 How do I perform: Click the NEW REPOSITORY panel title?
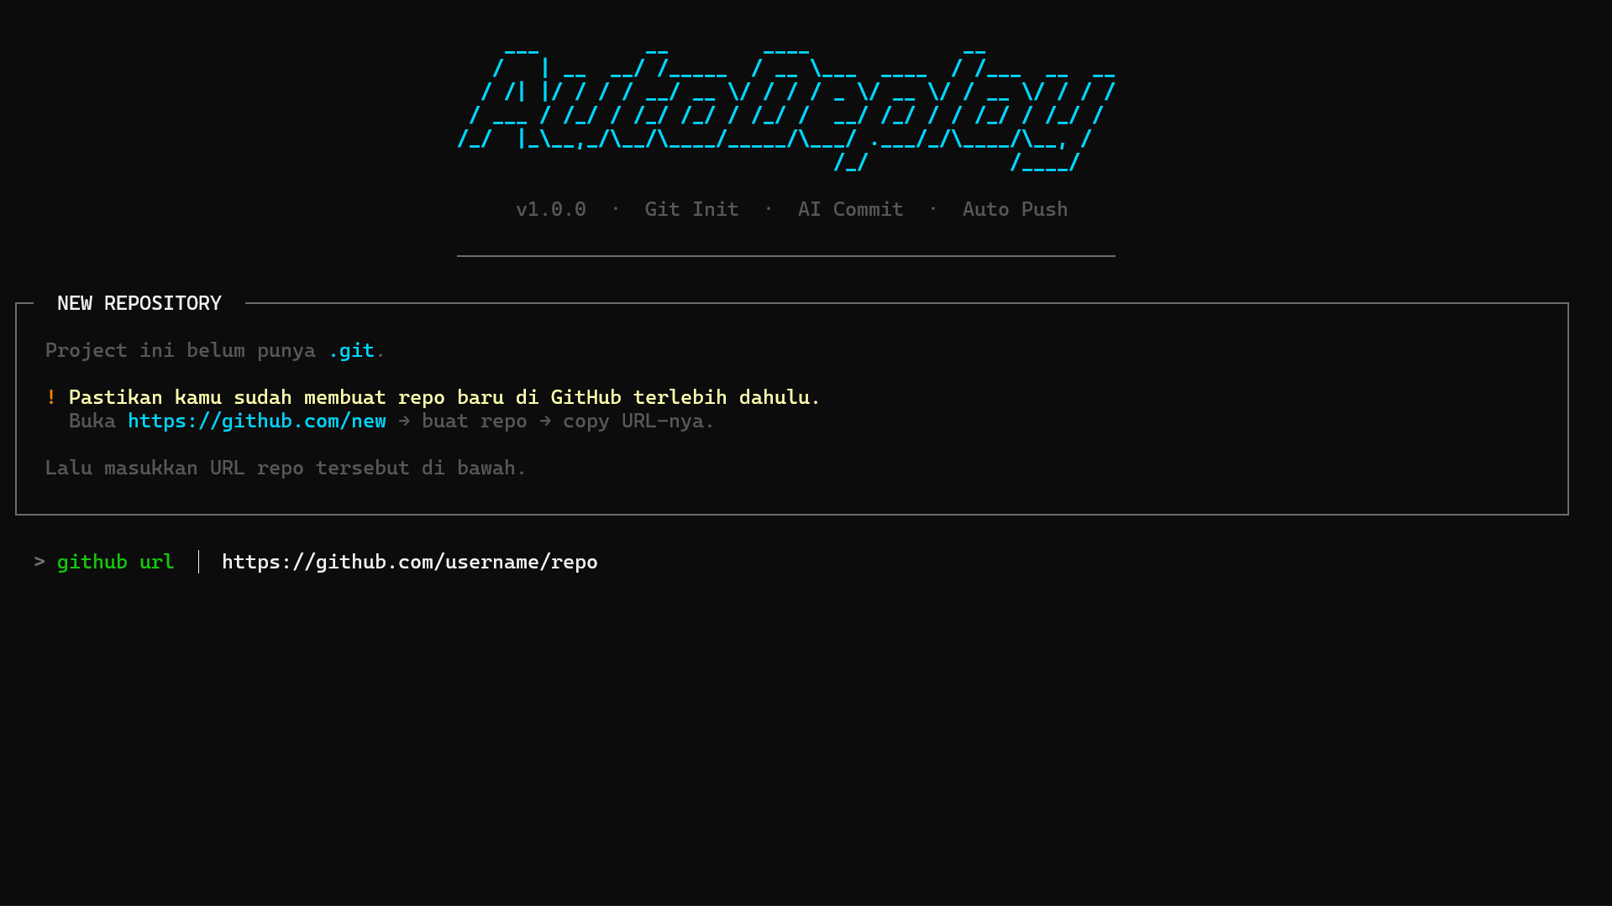pos(139,303)
